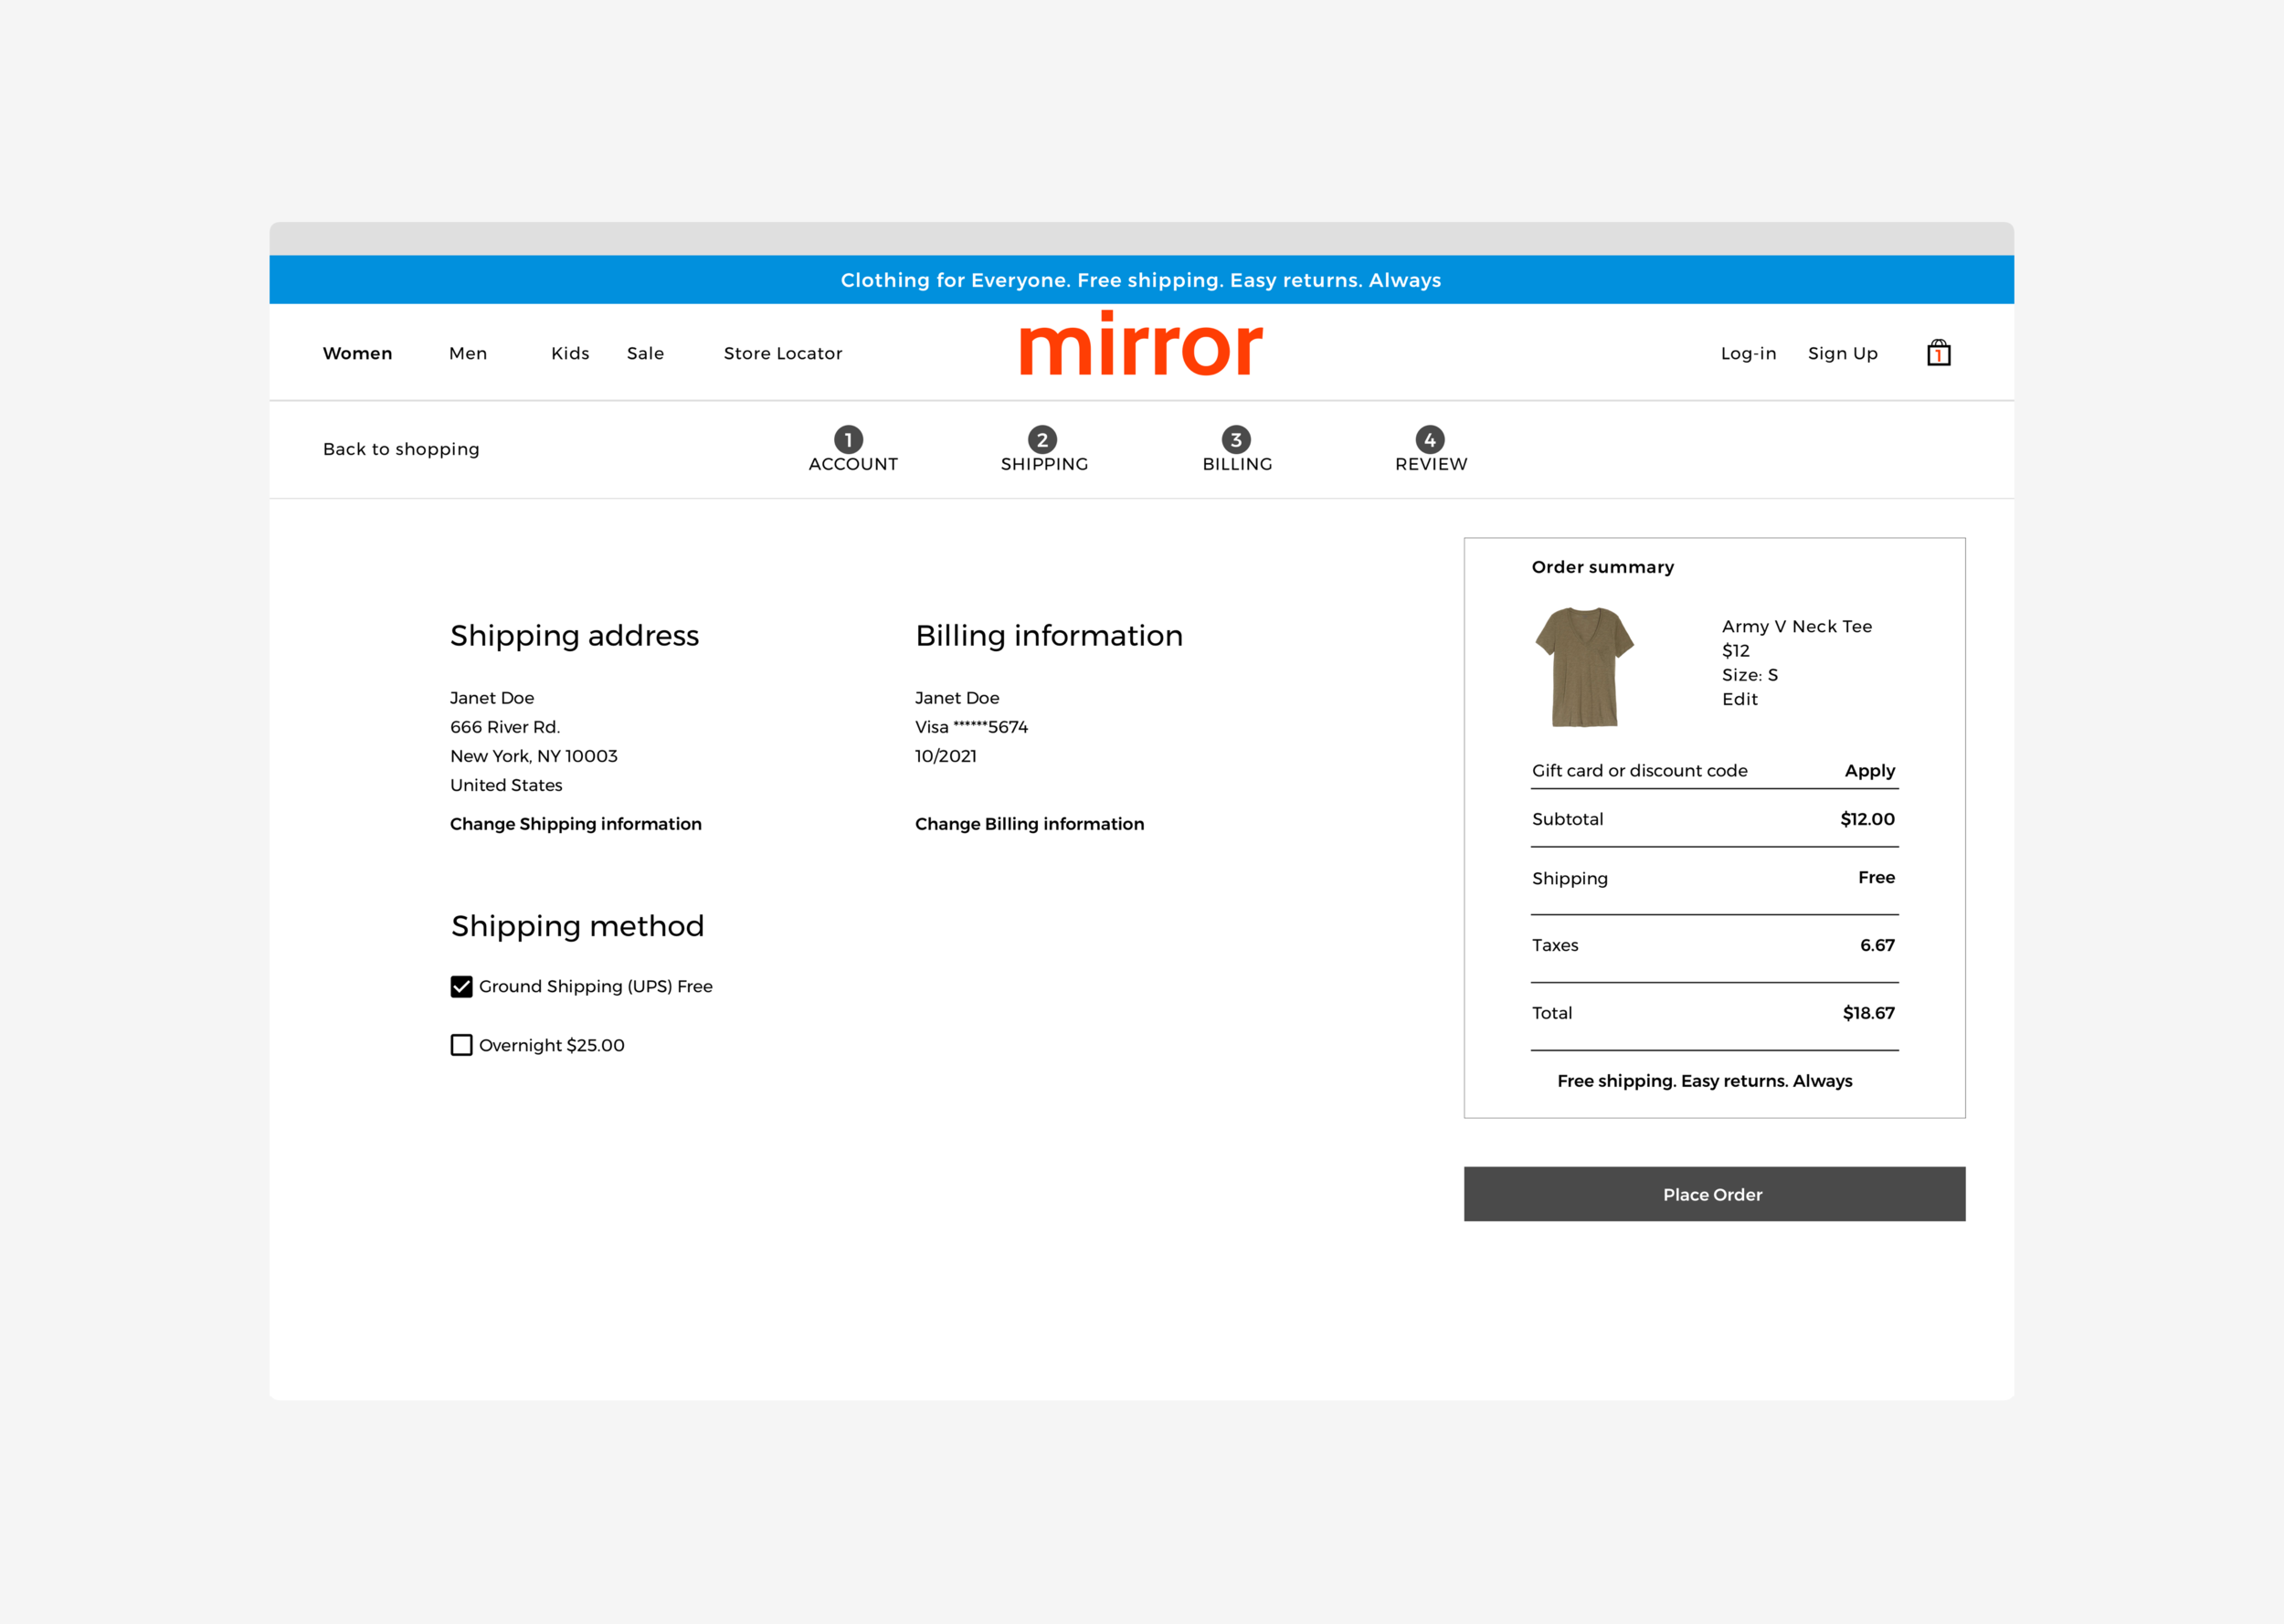The height and width of the screenshot is (1624, 2284).
Task: Click the 'Shipping method' heading
Action: 577,926
